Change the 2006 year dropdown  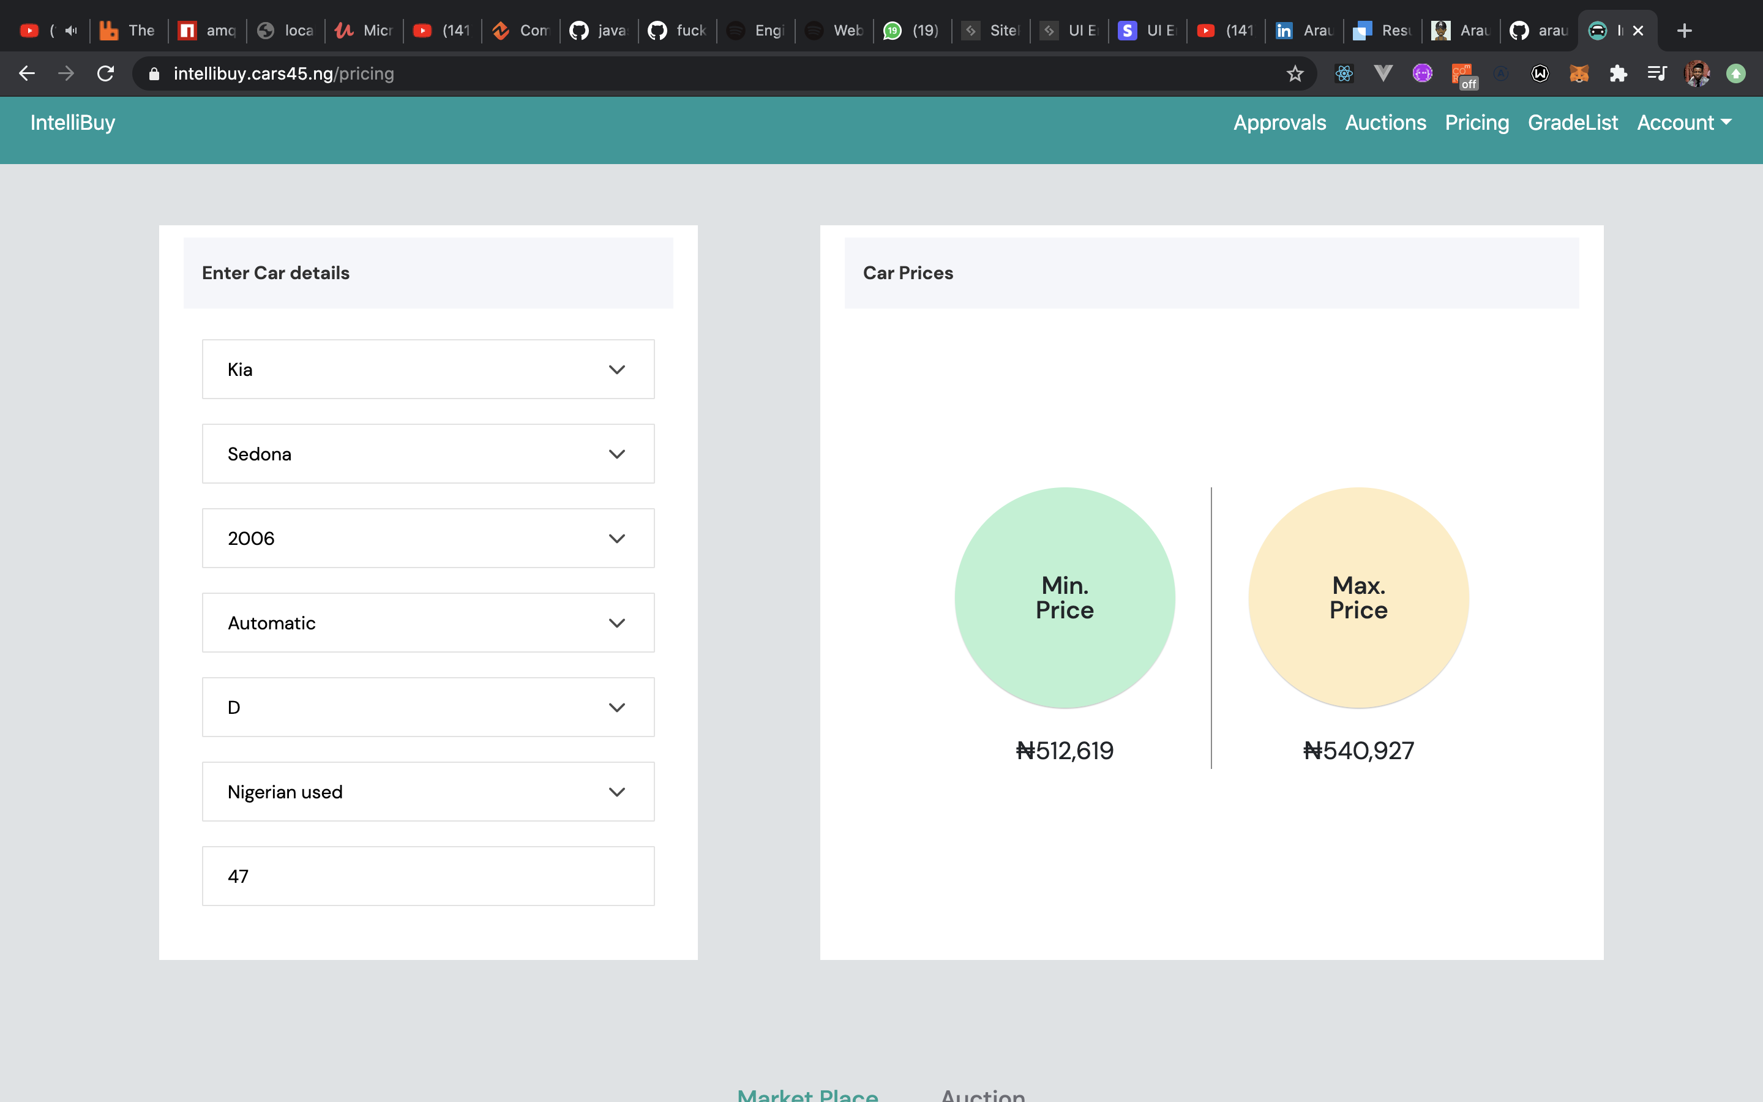click(428, 539)
